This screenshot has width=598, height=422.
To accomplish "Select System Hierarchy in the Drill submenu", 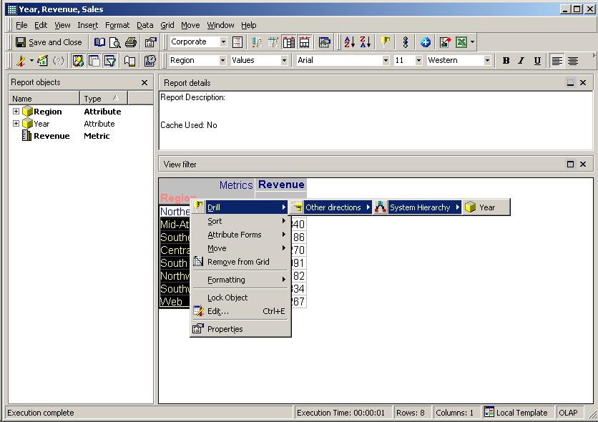I will (x=421, y=207).
